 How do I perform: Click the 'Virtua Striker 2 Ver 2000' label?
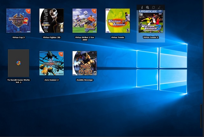(x=84, y=38)
